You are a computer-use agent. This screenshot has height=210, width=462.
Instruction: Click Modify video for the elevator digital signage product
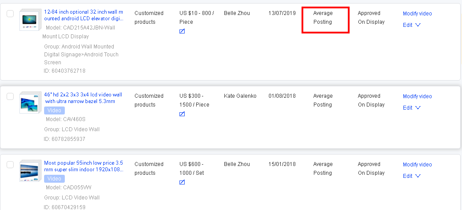(x=417, y=14)
